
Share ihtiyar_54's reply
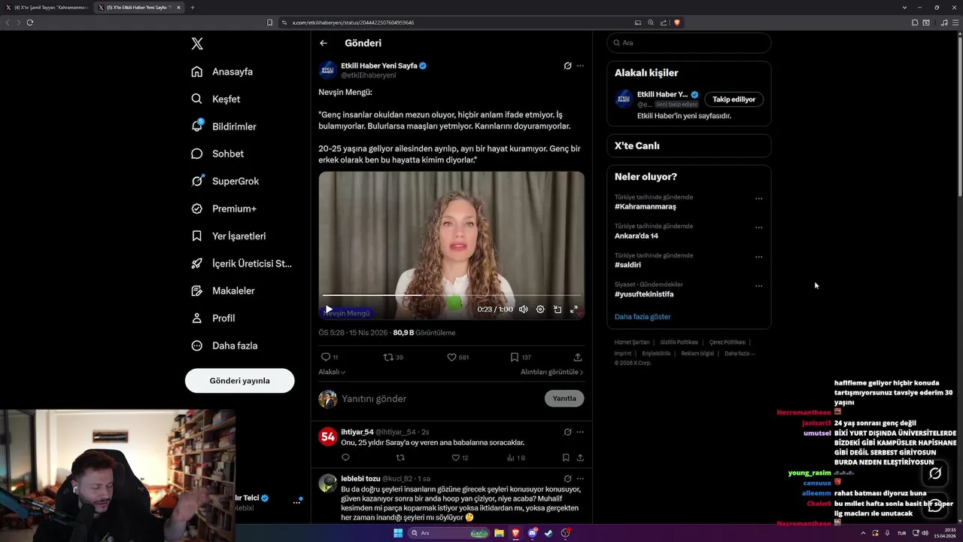pos(580,458)
